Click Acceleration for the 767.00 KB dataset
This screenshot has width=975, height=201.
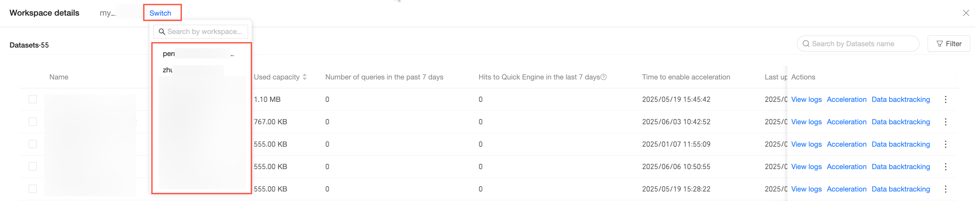(x=846, y=122)
